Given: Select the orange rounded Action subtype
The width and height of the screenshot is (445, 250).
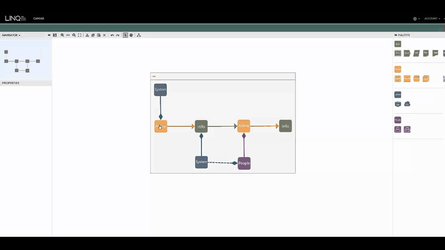Looking at the screenshot, I should click(x=416, y=78).
